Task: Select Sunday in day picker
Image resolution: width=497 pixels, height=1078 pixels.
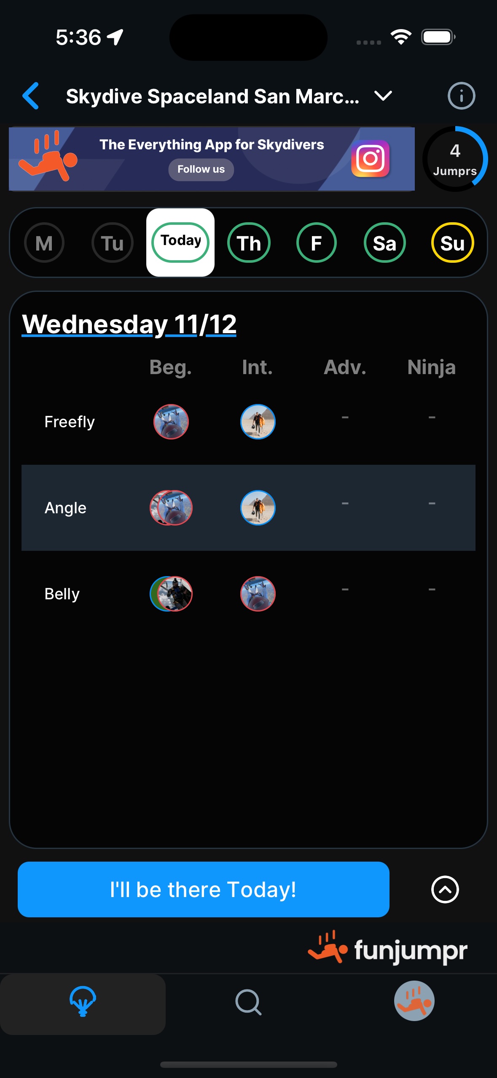Action: (x=452, y=243)
